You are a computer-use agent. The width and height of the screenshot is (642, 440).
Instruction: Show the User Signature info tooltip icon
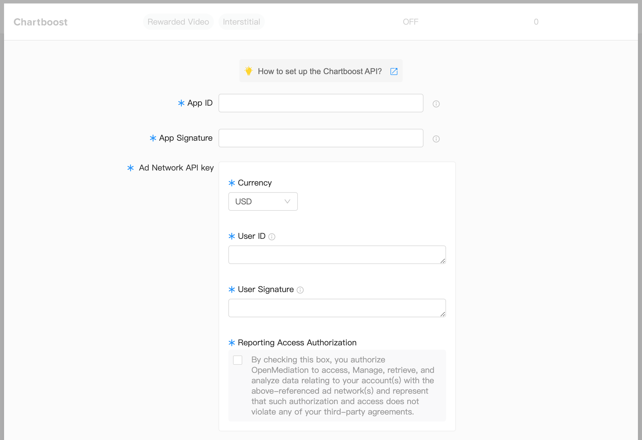coord(300,290)
